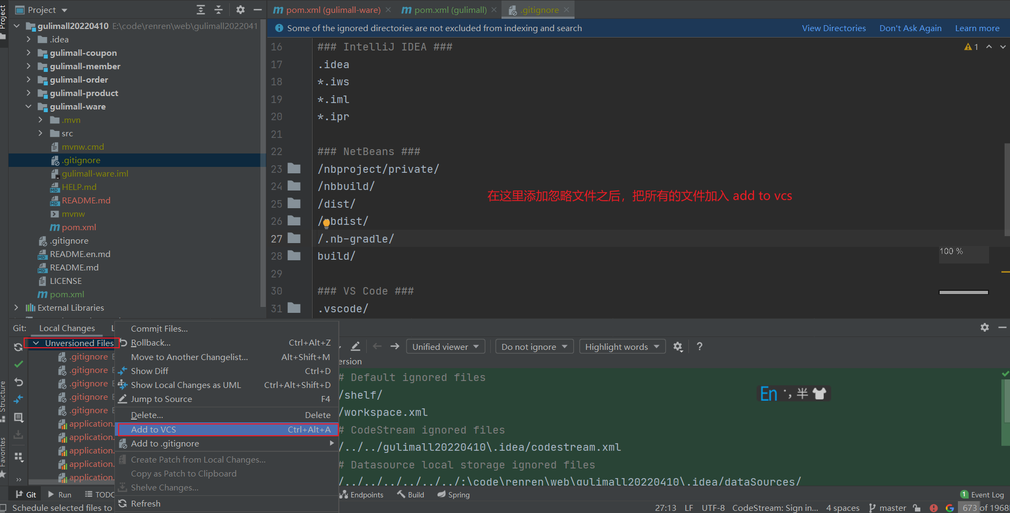Click the lightbulb intention icon on line 26
Screen dimensions: 1010x513
tap(326, 223)
